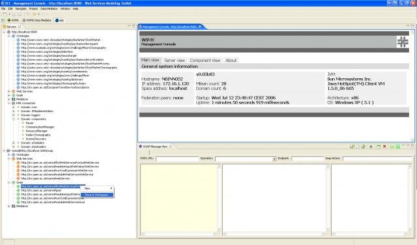Image resolution: width=417 pixels, height=245 pixels.
Task: Expand the Domain: core node
Action: (14, 108)
